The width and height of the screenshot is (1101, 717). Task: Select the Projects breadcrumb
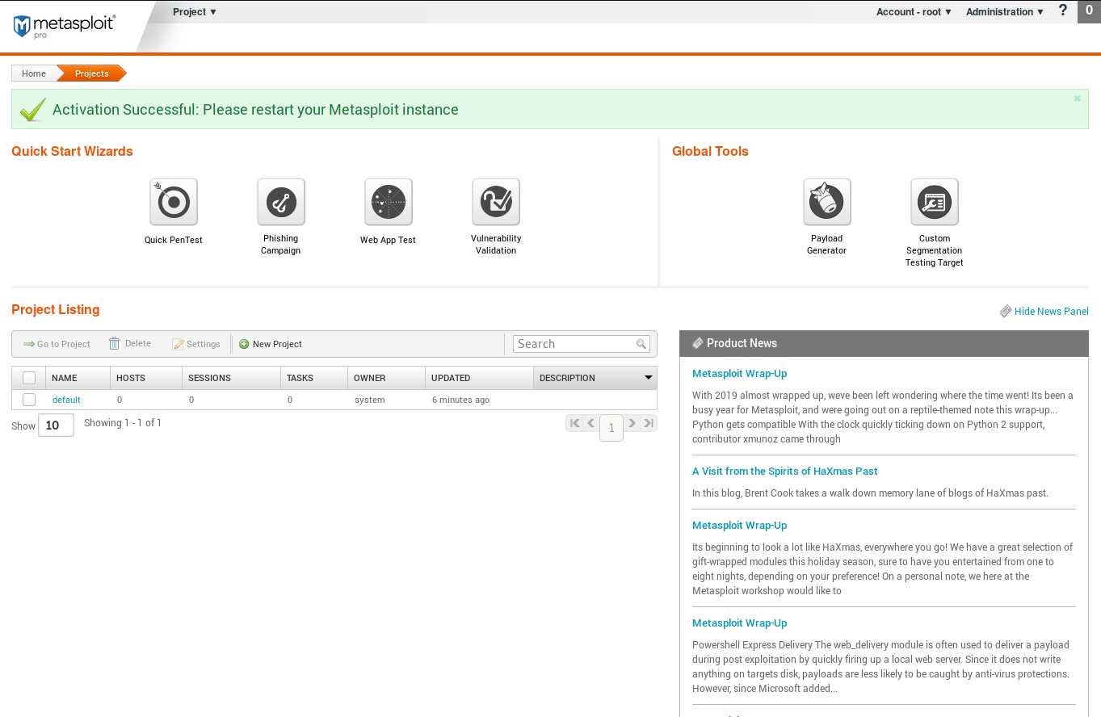point(92,73)
